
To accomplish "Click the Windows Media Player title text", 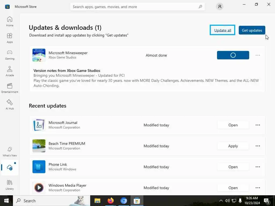I will 67,185.
